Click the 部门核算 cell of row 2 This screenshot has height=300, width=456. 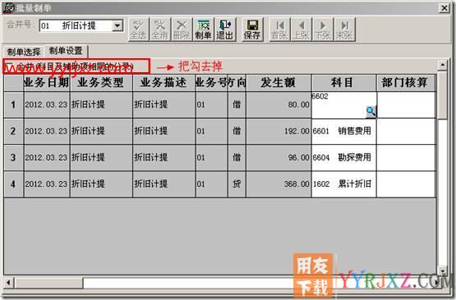406,131
